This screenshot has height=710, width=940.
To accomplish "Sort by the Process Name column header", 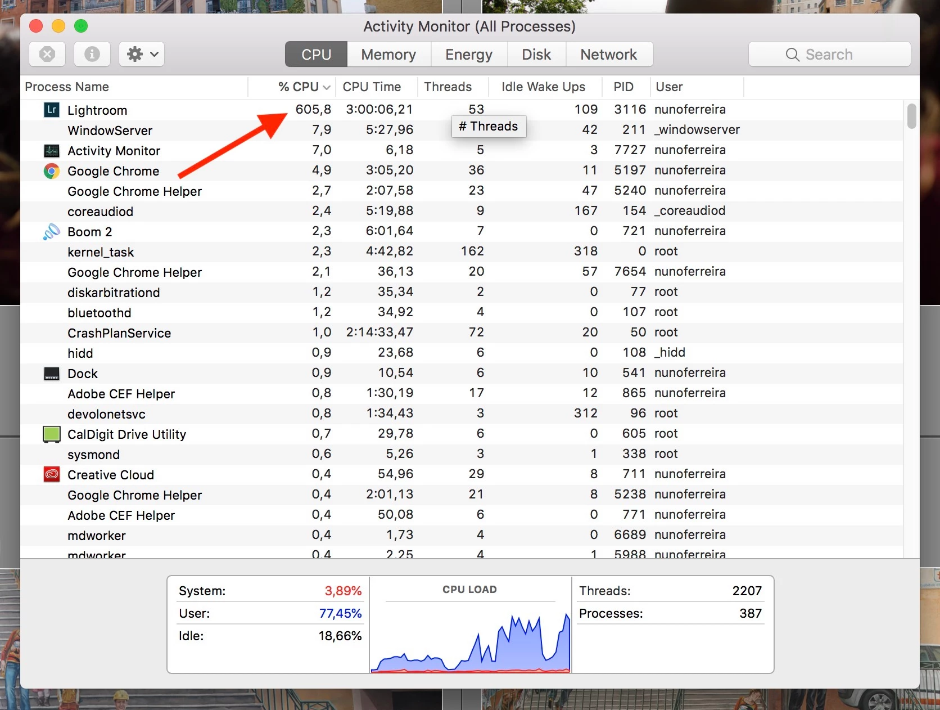I will 135,87.
